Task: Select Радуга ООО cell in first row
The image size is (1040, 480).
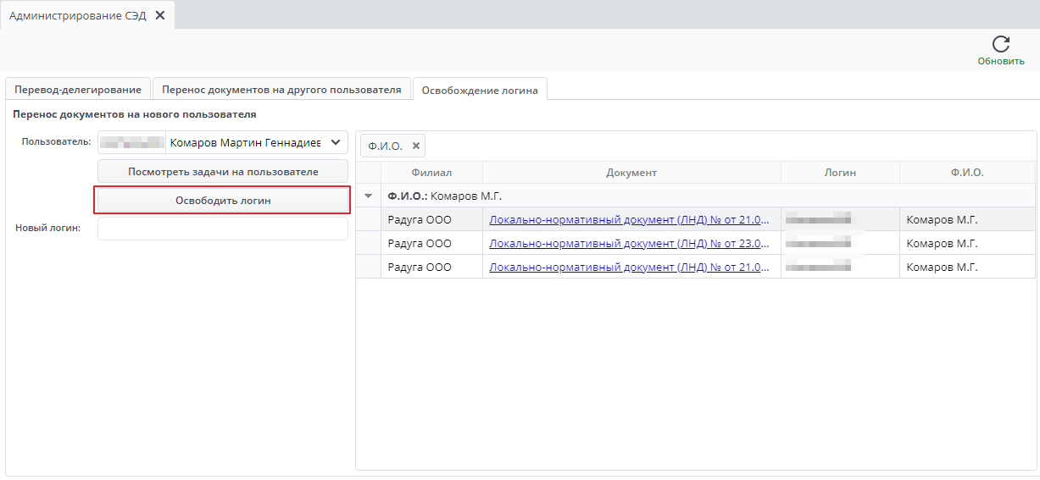Action: click(x=420, y=219)
